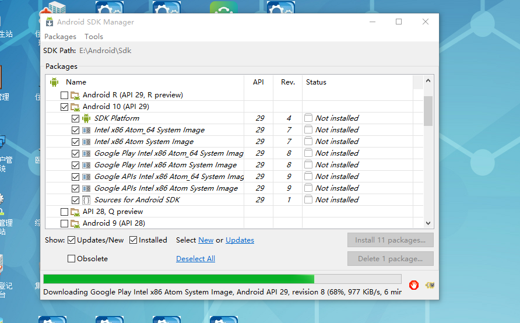Open the Tools menu
The height and width of the screenshot is (323, 520).
94,37
